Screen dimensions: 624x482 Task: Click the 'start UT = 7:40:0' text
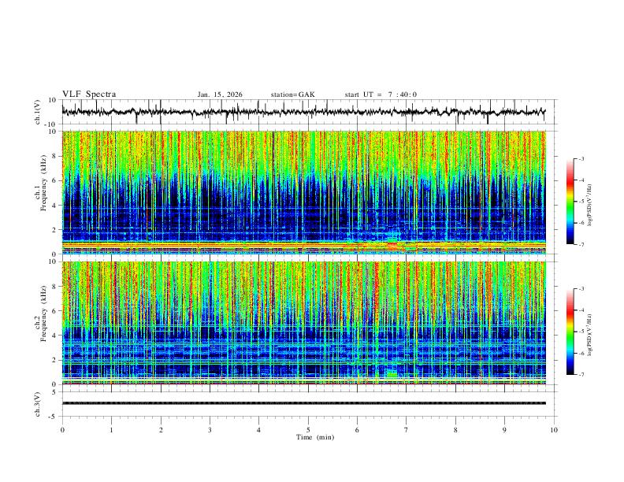click(x=381, y=95)
